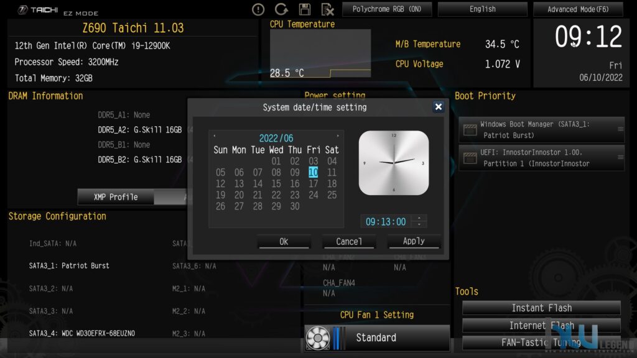This screenshot has width=637, height=358.
Task: Click the exclamation info icon in top bar
Action: click(258, 9)
